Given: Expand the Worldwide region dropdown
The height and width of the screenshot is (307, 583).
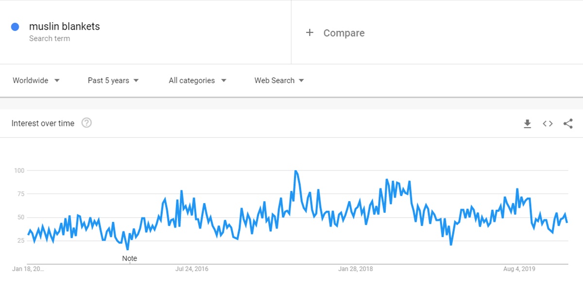Looking at the screenshot, I should point(36,81).
